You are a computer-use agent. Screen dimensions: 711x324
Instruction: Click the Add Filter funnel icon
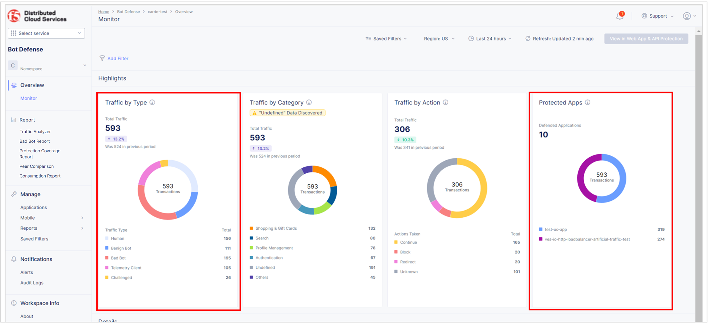click(x=102, y=58)
